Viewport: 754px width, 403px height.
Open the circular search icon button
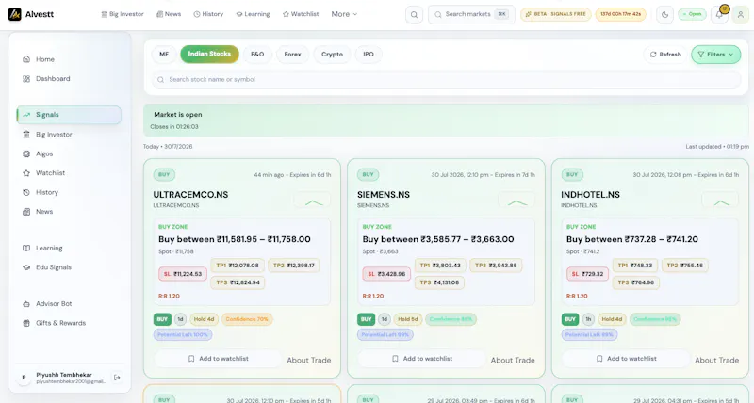(x=414, y=14)
